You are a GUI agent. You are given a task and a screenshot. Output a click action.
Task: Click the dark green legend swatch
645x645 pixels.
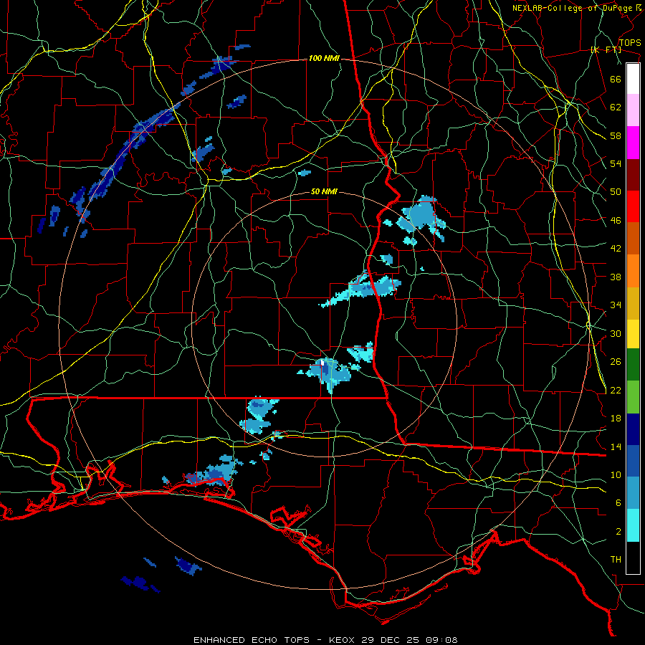[x=633, y=365]
